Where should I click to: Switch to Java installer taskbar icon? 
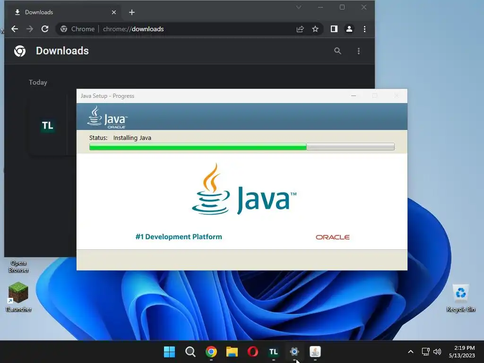[x=315, y=352]
